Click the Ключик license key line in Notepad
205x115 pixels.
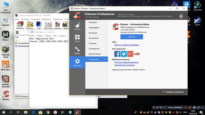[x=49, y=41]
